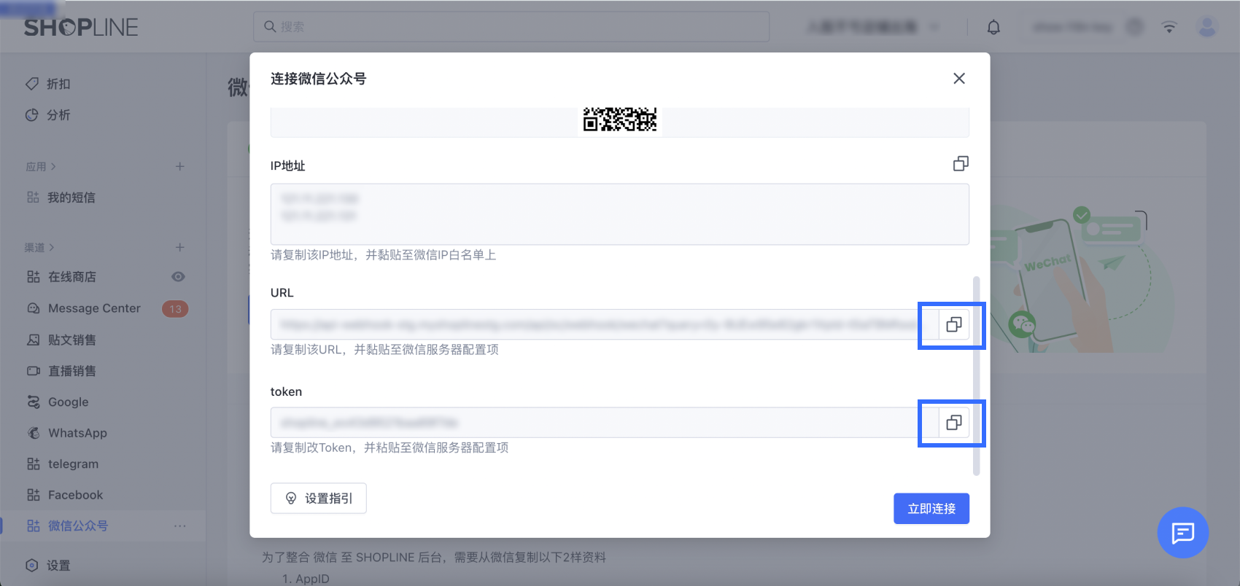Click the token input field
Screen dimensions: 1240x586
point(605,423)
